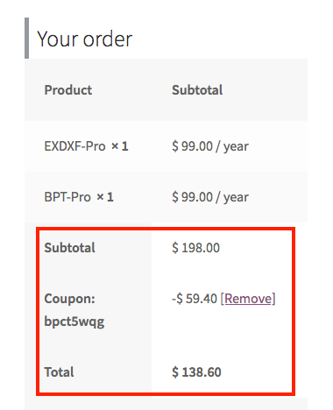The height and width of the screenshot is (410, 333).
Task: Click the $ 138.60 total amount
Action: pyautogui.click(x=196, y=372)
